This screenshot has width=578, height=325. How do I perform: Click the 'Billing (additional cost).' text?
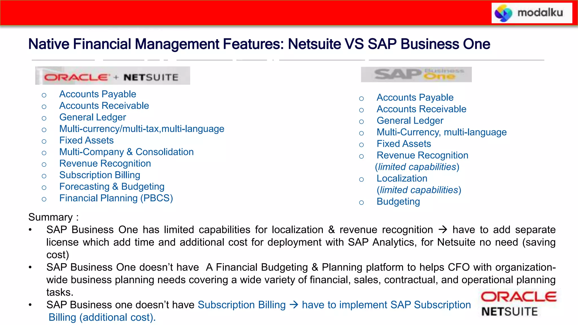102,317
